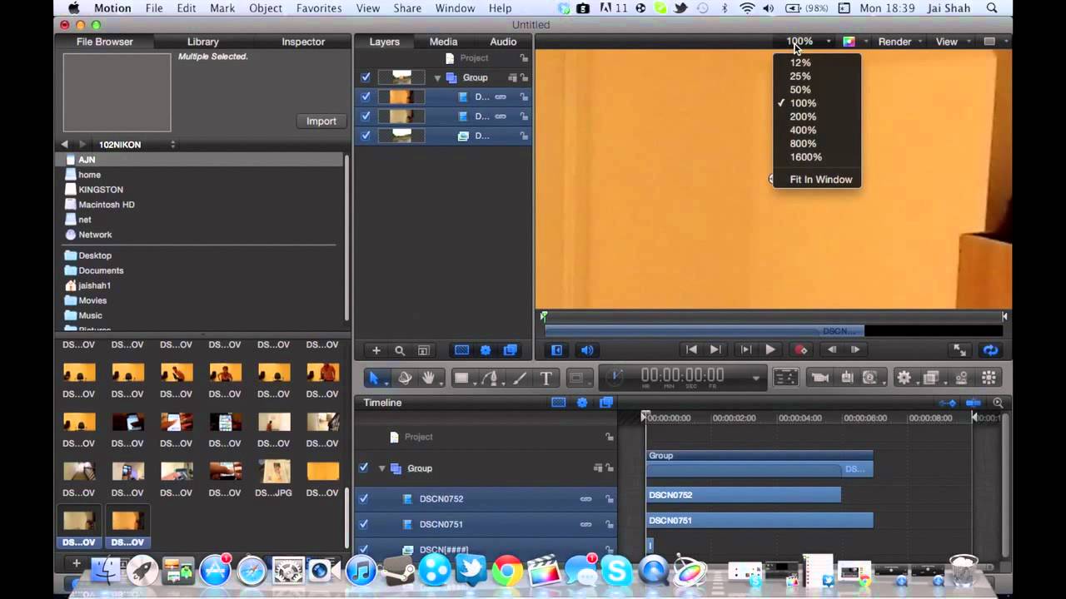This screenshot has width=1066, height=599.
Task: Click the timecode field 00:00:00:00
Action: (x=682, y=375)
